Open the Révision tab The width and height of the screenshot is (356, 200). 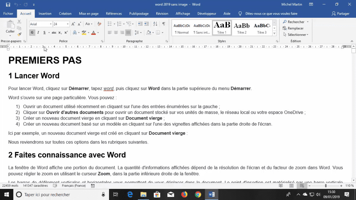coord(162,14)
